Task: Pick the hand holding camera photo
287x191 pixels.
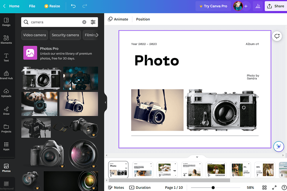Action: tap(39, 104)
